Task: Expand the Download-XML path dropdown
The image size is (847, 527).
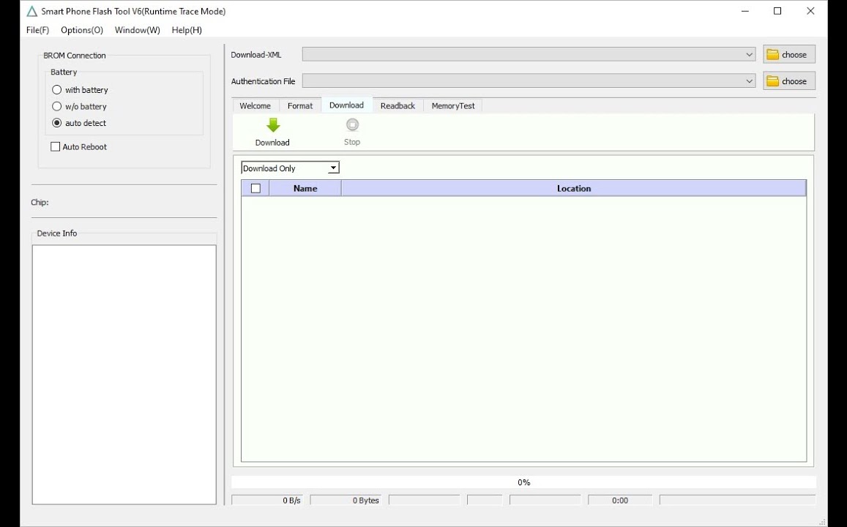Action: click(749, 55)
